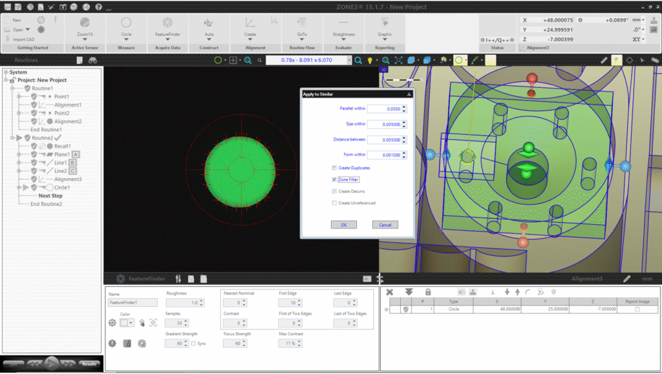Open the FeatureFinder acquire data tool
Image resolution: width=662 pixels, height=374 pixels.
point(167,23)
